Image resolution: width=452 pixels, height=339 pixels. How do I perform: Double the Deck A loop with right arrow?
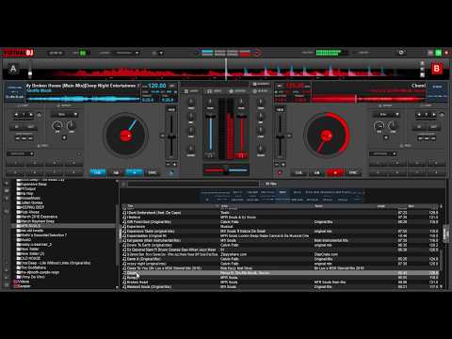31,115
